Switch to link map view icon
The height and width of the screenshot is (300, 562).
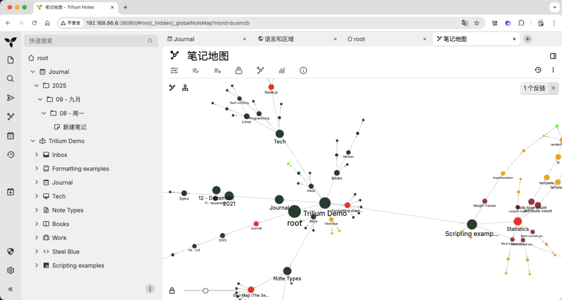[x=172, y=88]
